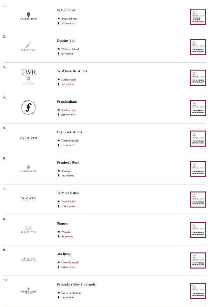Click Destiny Bay's Top Wineries badge
Viewport: 208px width, 307px height.
198,47
